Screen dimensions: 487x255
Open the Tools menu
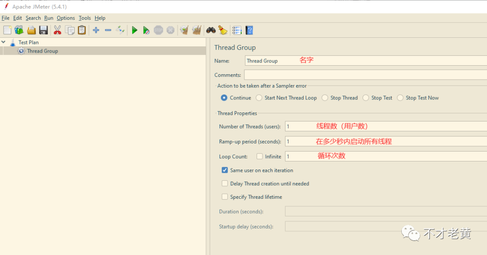[85, 18]
